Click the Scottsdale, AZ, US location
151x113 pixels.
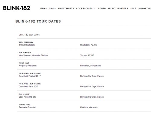(89, 45)
